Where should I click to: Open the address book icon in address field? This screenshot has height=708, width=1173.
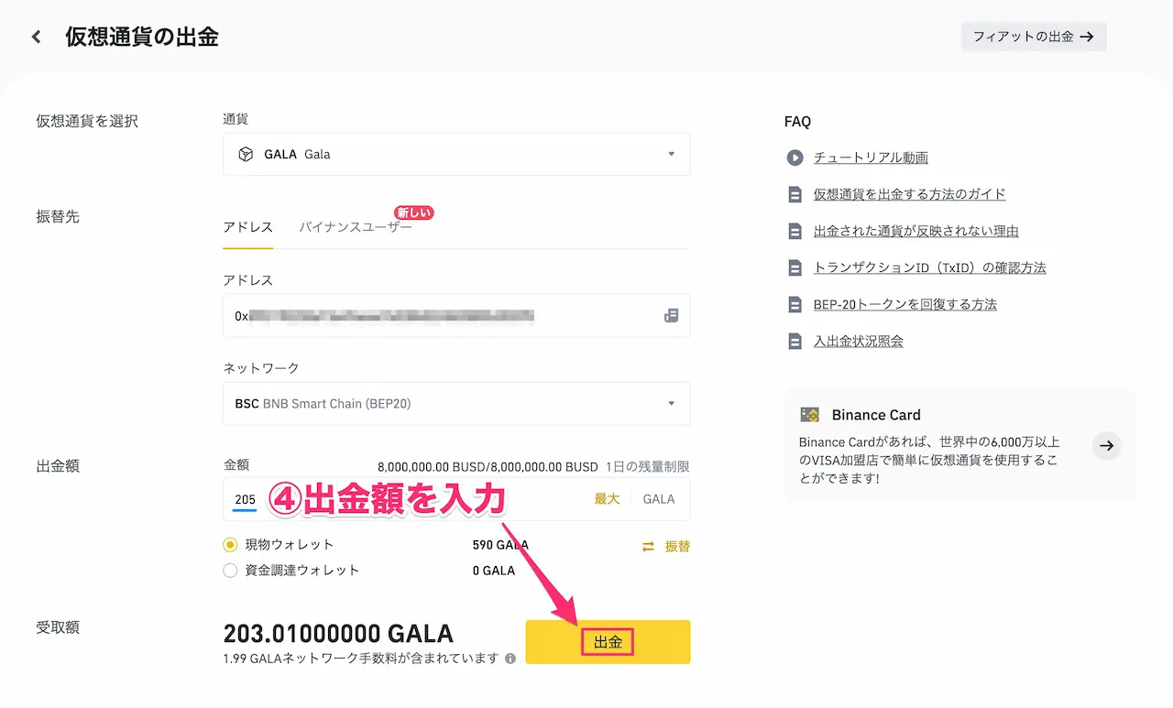coord(671,316)
